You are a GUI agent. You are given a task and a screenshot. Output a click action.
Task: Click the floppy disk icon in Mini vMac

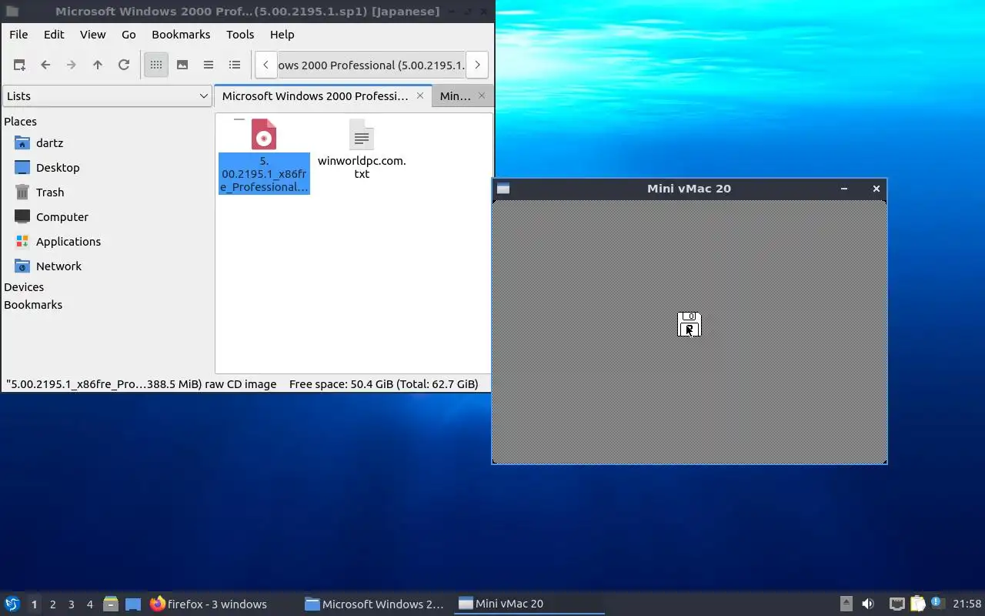(x=689, y=324)
